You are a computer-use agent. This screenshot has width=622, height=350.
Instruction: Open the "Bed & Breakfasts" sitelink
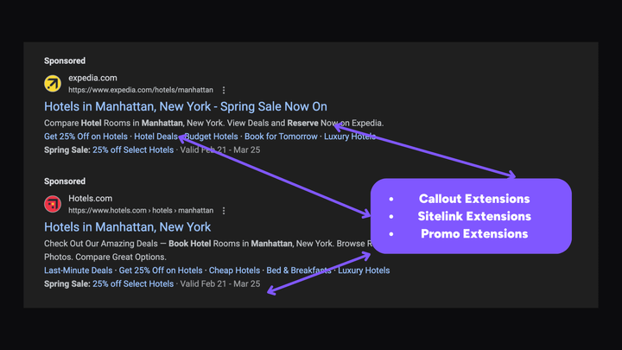[x=298, y=270]
